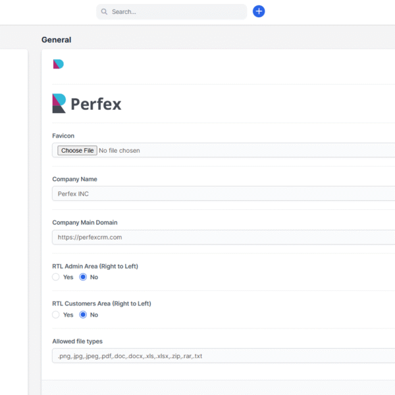Click the "No file chosen" text
Screen dimensions: 395x395
[x=119, y=151]
